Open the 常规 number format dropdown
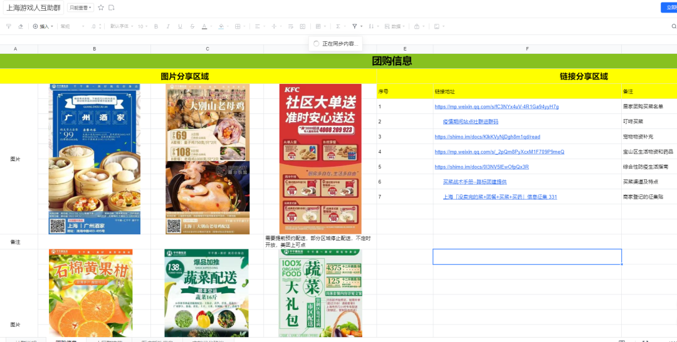The height and width of the screenshot is (342, 677). (x=73, y=26)
